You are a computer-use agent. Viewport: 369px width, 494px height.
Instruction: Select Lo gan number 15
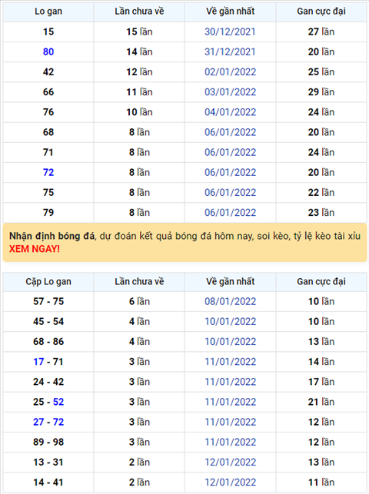click(48, 31)
